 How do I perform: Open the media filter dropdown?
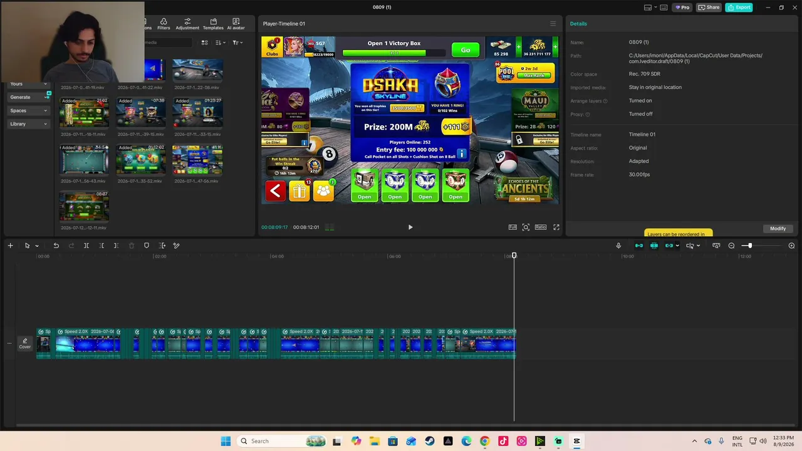tap(237, 43)
